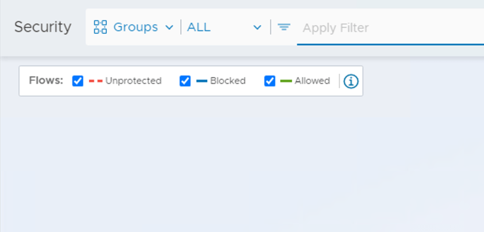The height and width of the screenshot is (232, 484).
Task: Expand the Groups dropdown chevron
Action: coord(169,27)
